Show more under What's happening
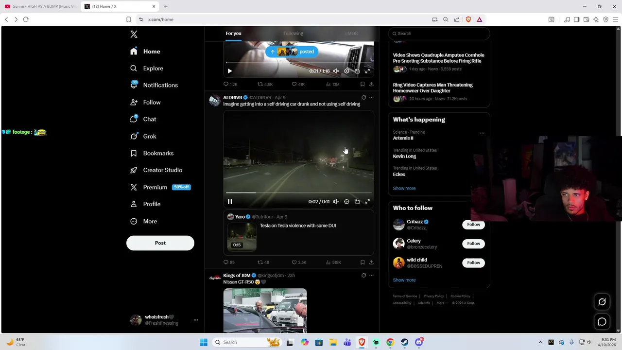This screenshot has width=622, height=350. (x=404, y=189)
